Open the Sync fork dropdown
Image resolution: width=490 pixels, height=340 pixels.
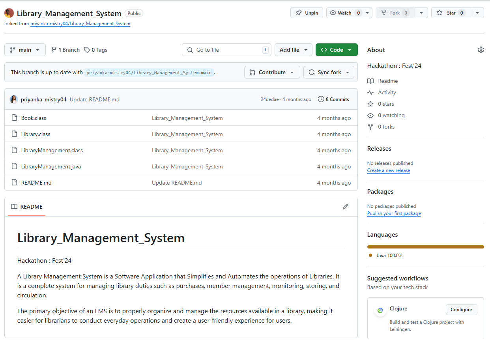[x=329, y=72]
